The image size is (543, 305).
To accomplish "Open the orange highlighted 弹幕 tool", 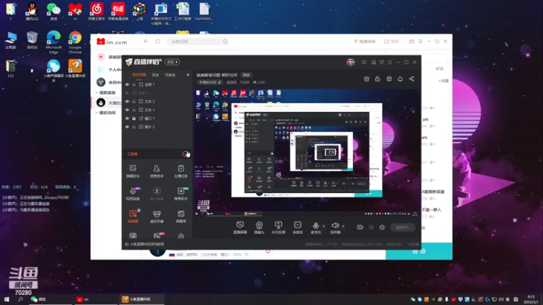I will (133, 216).
